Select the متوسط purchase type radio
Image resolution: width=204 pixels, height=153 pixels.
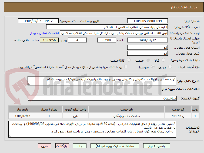click(x=153, y=67)
